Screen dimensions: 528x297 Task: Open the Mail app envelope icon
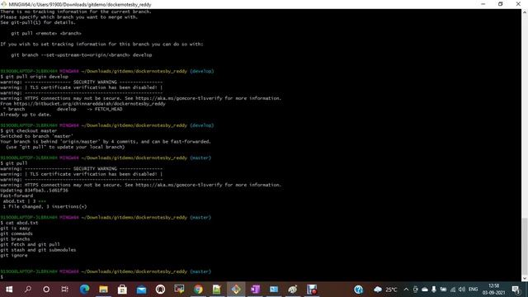pyautogui.click(x=141, y=290)
